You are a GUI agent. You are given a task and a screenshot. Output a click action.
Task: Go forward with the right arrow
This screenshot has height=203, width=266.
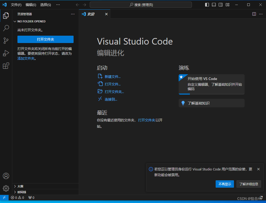(x=84, y=5)
